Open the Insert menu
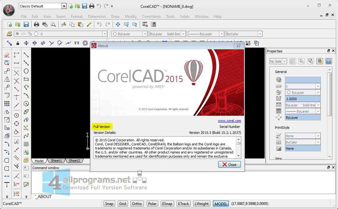Image resolution: width=338 pixels, height=209 pixels. pyautogui.click(x=61, y=16)
